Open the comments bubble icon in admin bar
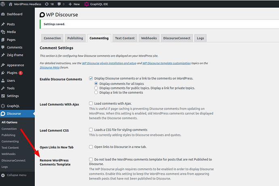The height and width of the screenshot is (186, 279). click(59, 4)
